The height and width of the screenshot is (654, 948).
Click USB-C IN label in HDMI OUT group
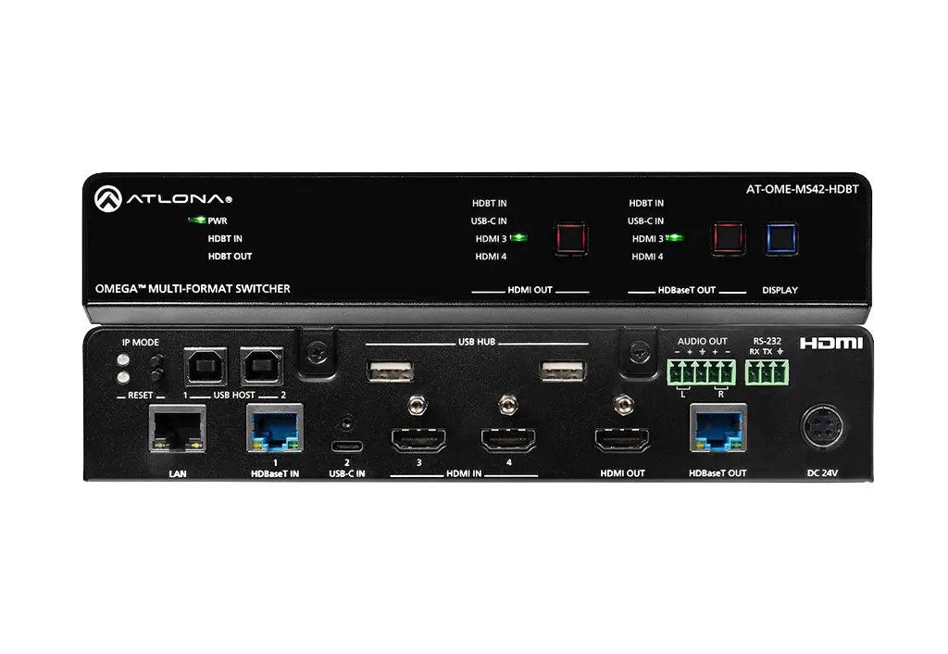click(489, 220)
